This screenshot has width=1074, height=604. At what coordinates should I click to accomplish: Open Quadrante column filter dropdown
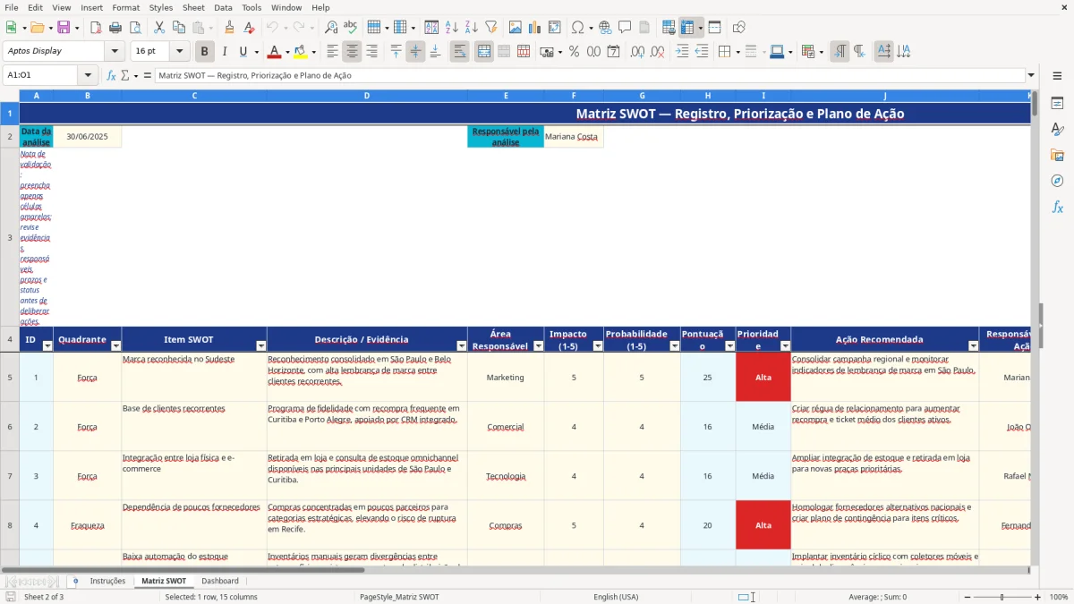click(x=115, y=346)
